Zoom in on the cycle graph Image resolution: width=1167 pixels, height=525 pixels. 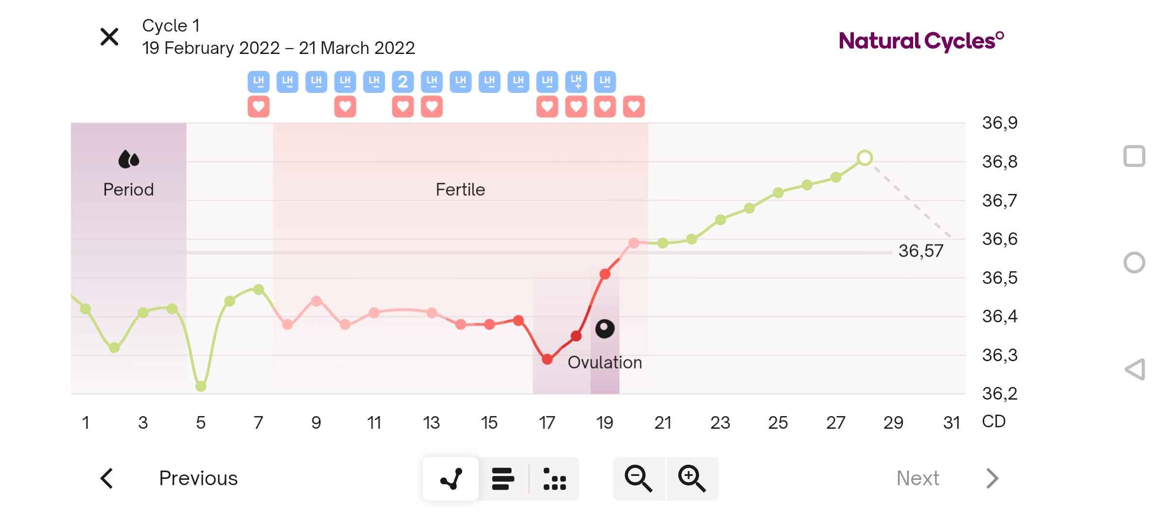(x=692, y=479)
